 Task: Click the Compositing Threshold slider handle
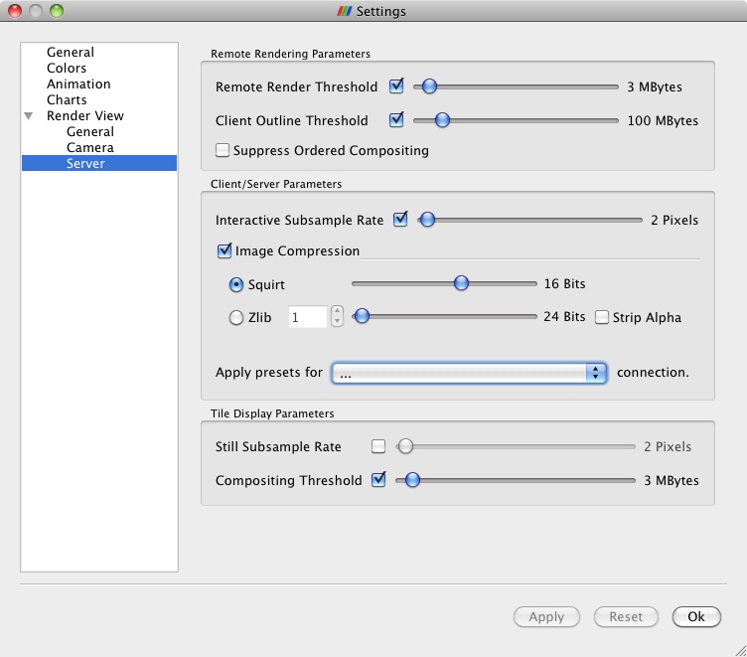[x=412, y=480]
